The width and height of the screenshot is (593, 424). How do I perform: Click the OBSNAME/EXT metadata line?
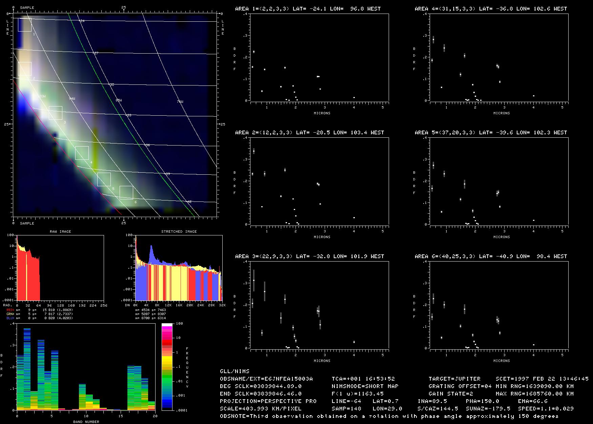pyautogui.click(x=266, y=379)
